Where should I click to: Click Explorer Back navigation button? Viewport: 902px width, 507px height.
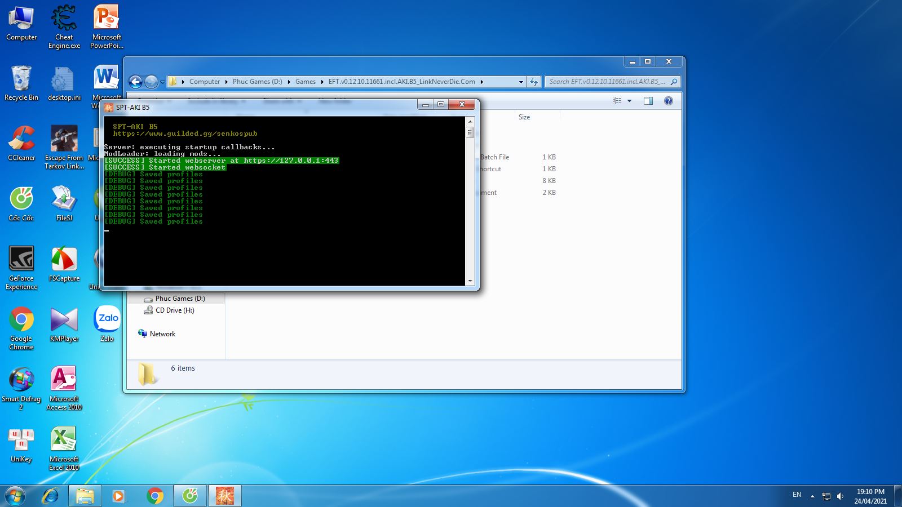[x=135, y=82]
